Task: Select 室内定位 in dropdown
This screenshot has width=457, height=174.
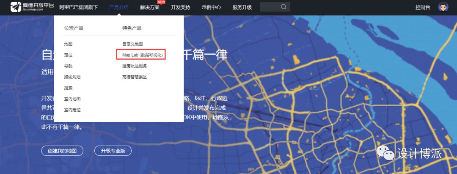Action: (x=72, y=110)
